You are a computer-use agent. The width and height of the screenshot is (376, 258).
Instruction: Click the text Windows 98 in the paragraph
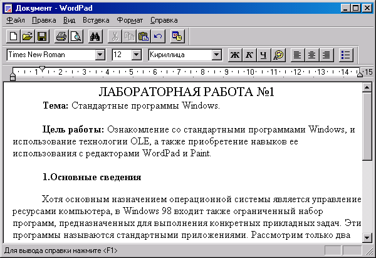[x=147, y=211]
